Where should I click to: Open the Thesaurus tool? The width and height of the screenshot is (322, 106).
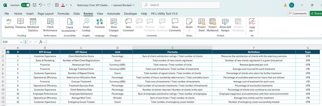[20, 25]
